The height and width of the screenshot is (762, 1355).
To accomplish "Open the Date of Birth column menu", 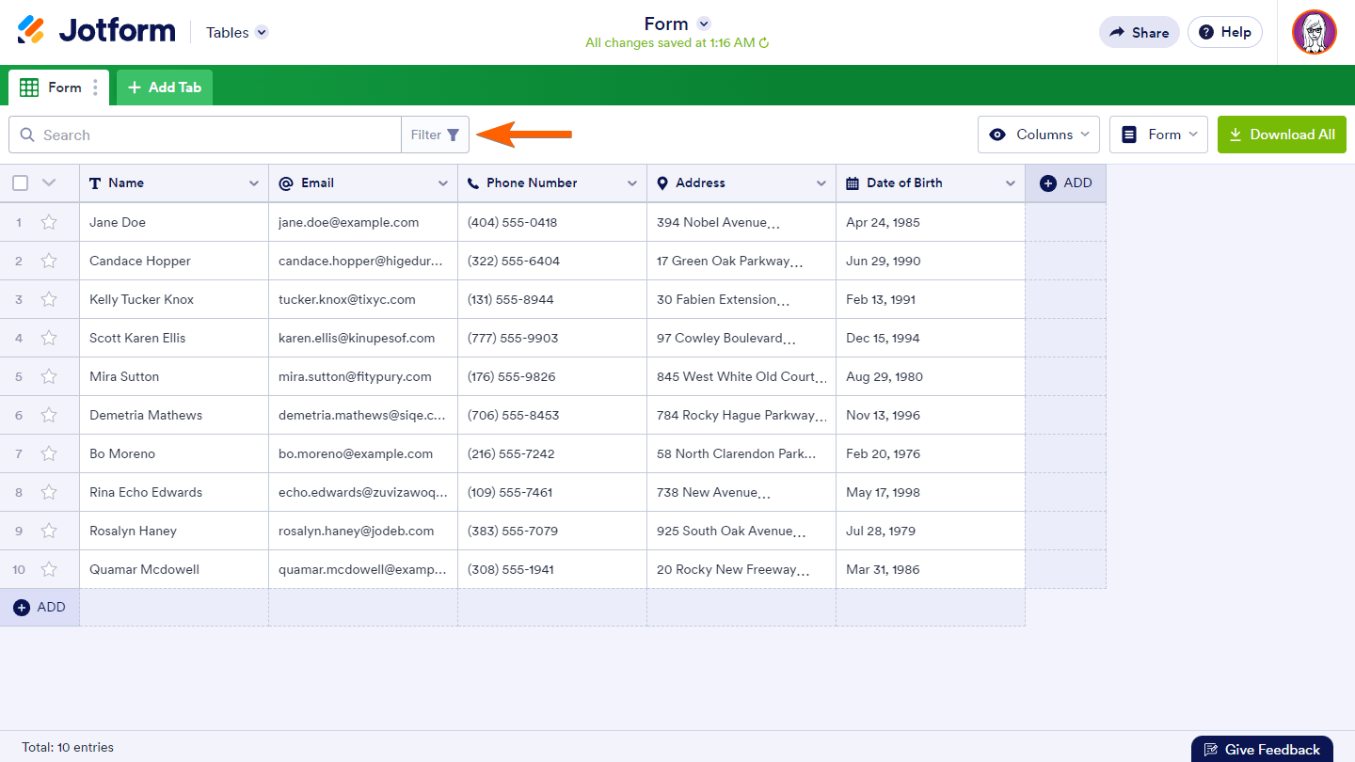I will tap(1010, 183).
